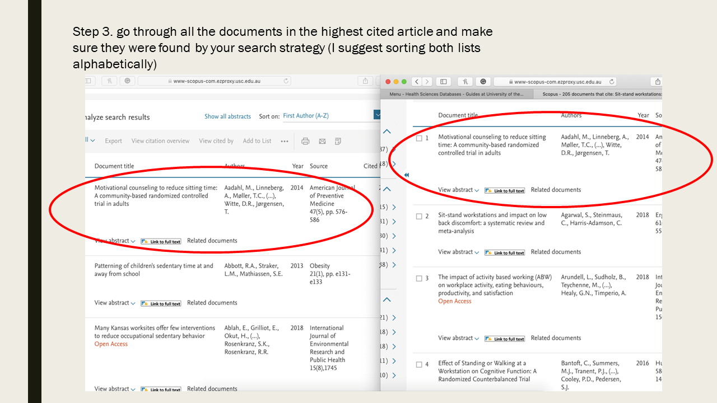Expand View abstract for Many Kansas worksites article

tap(115, 388)
